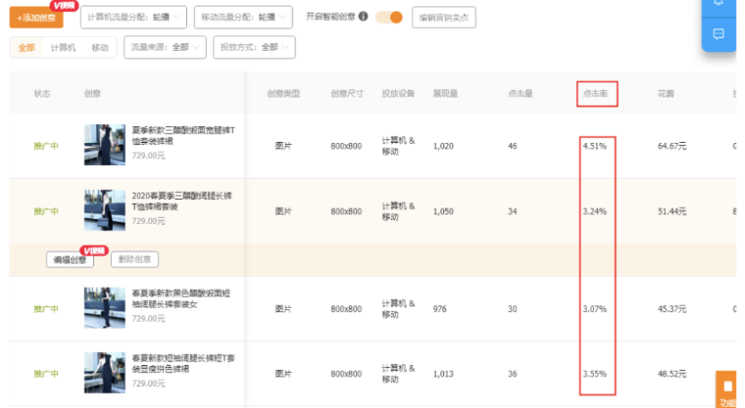Image resolution: width=745 pixels, height=408 pixels.
Task: Click the notification bell icon
Action: (x=719, y=4)
